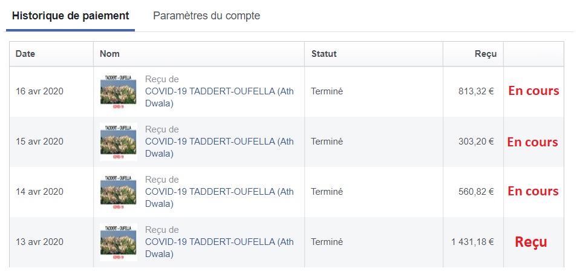Click the Reçu column header
This screenshot has height=277, width=577.
[486, 54]
